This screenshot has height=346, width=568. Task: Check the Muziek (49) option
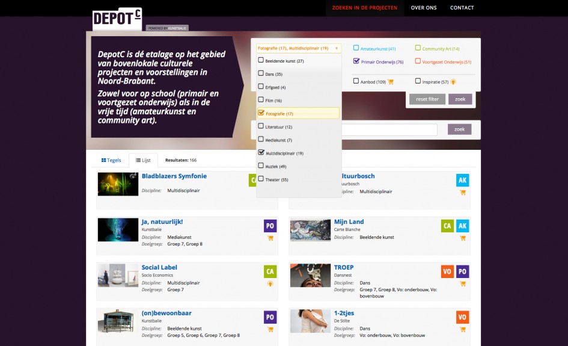[x=261, y=165]
